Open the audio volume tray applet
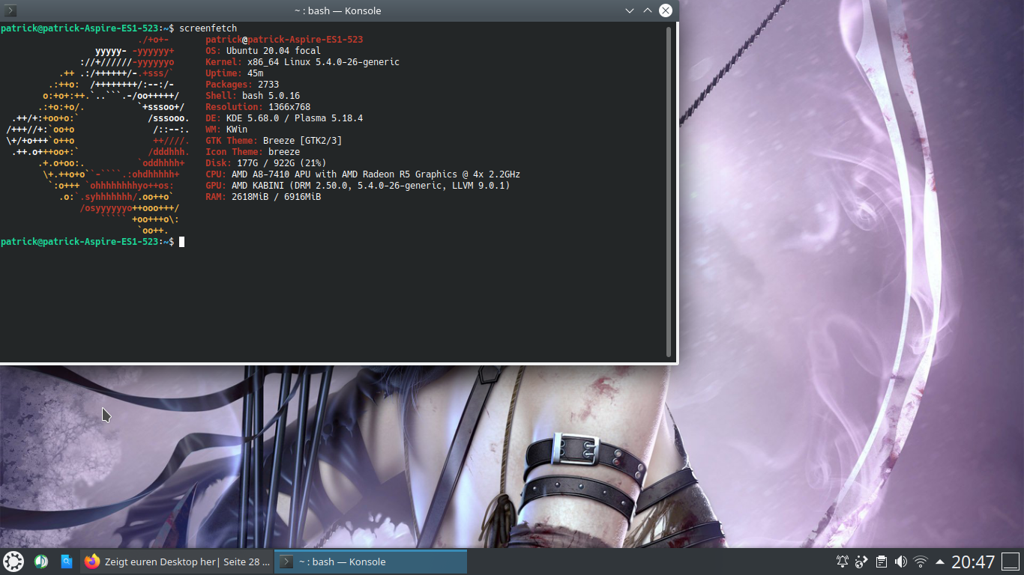This screenshot has height=575, width=1024. 901,562
